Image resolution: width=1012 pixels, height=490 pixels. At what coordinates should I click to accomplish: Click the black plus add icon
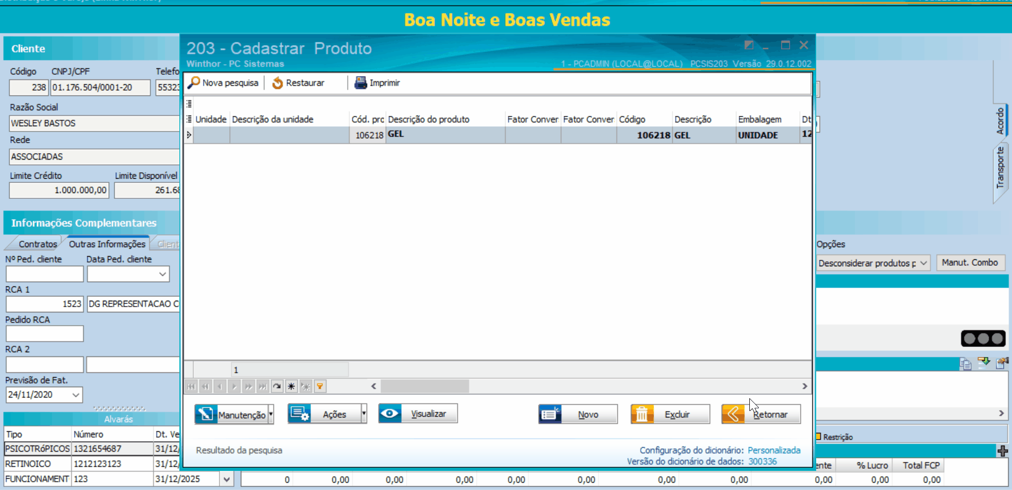1002,451
